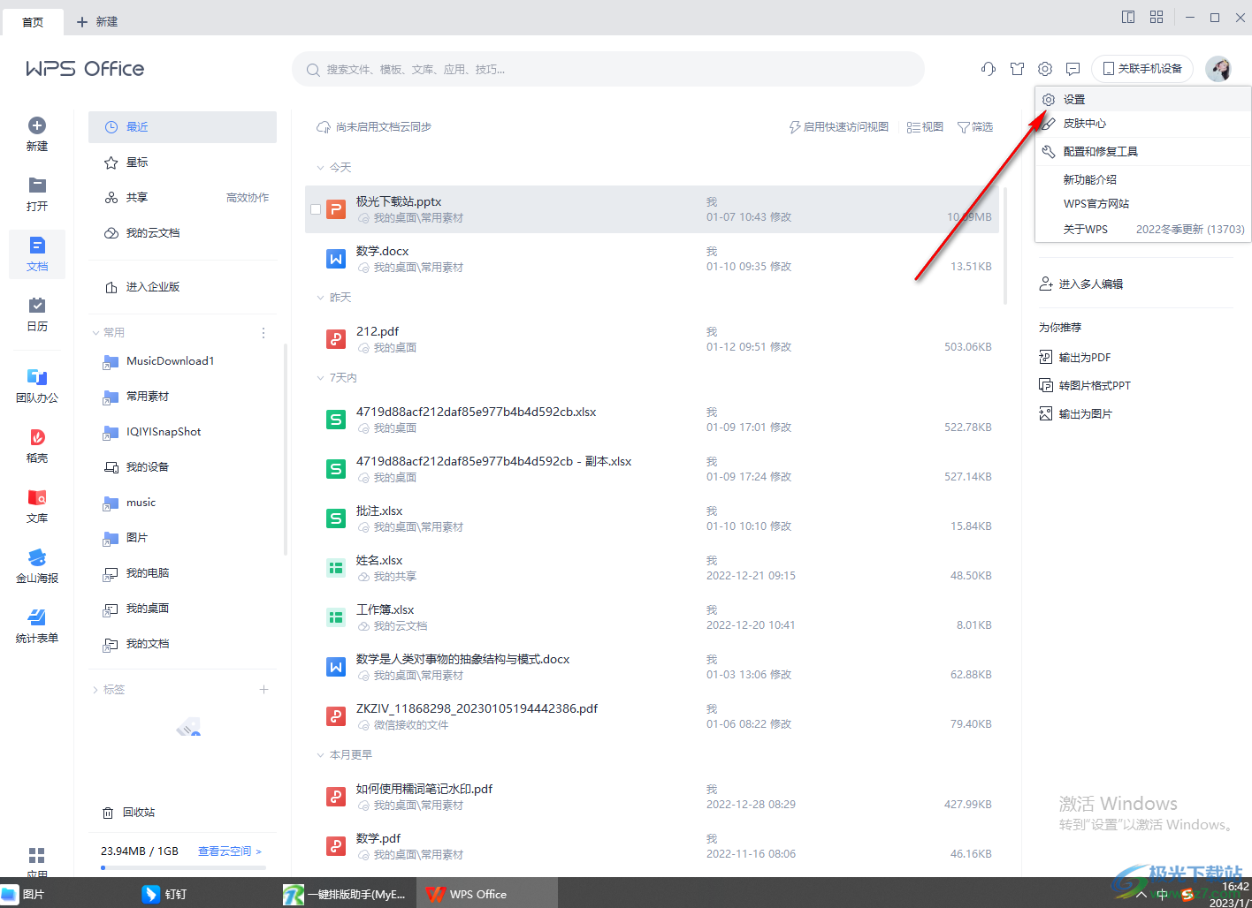Screen dimensions: 1252x908
Task: Click the gear settings icon in header
Action: (x=1045, y=69)
